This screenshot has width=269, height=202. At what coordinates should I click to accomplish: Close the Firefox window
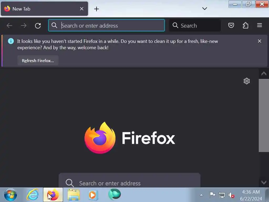coord(262,4)
